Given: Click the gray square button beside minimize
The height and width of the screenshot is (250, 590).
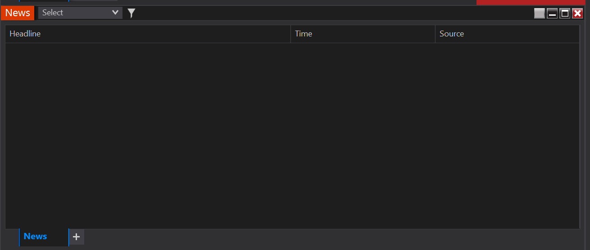Looking at the screenshot, I should pyautogui.click(x=539, y=13).
